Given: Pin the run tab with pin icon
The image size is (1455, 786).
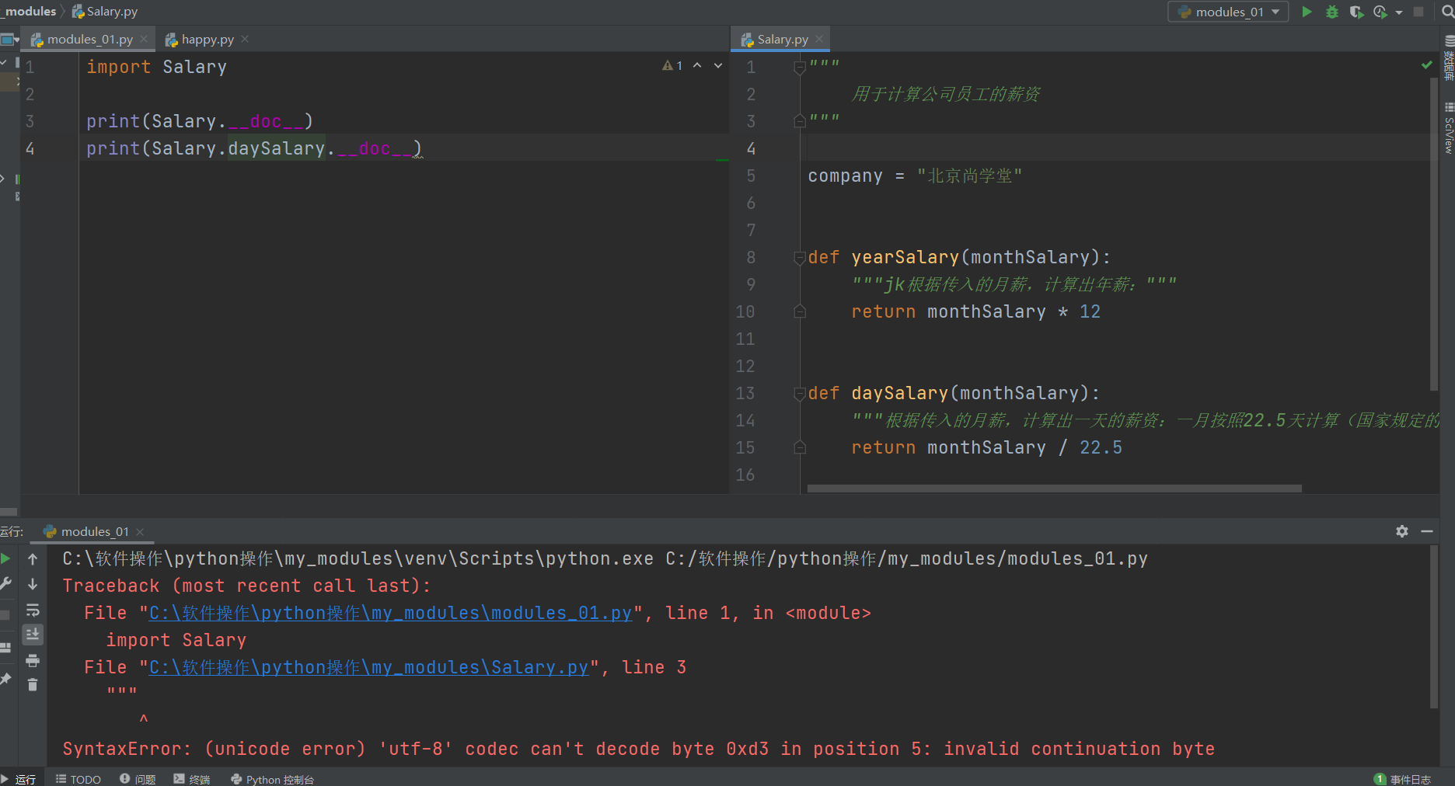Looking at the screenshot, I should [5, 680].
